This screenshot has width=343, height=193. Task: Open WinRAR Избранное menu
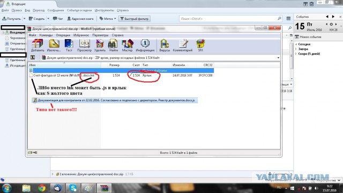click(81, 35)
